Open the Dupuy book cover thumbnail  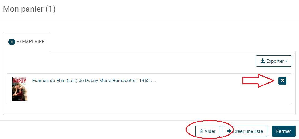click(x=19, y=89)
